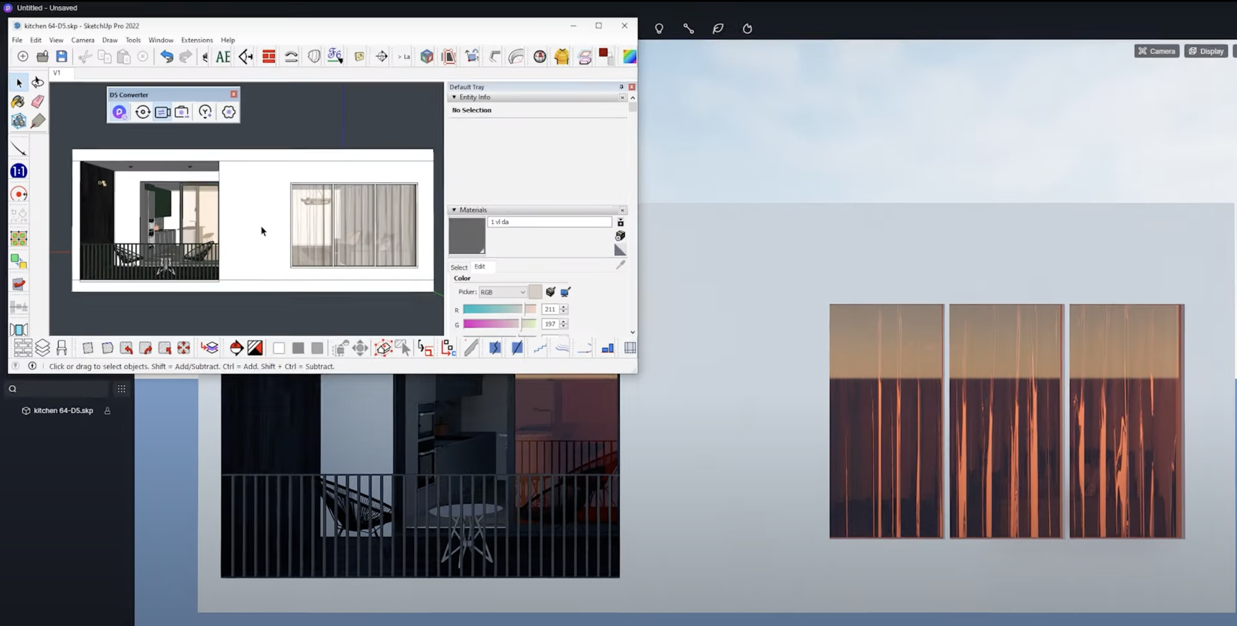Screen dimensions: 1237x626
Task: Click the Camera button in D5
Action: click(1157, 51)
